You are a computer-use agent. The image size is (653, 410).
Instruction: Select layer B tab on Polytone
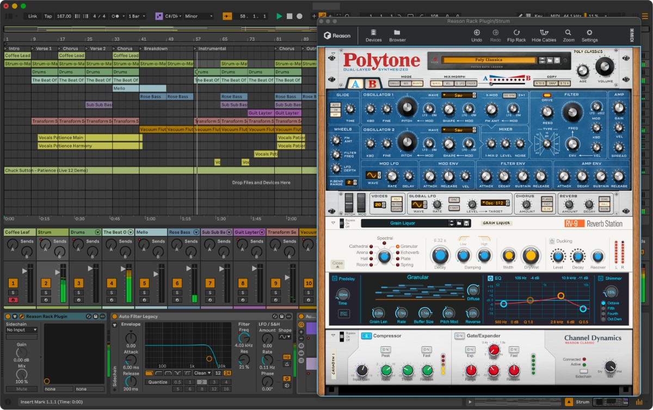click(x=372, y=84)
